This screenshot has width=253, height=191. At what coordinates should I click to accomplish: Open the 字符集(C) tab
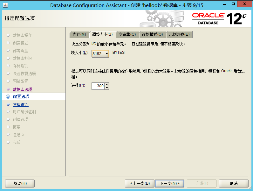click(x=127, y=34)
